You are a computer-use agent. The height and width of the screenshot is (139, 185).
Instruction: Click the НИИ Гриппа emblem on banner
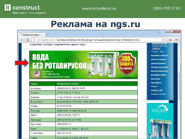[36, 74]
